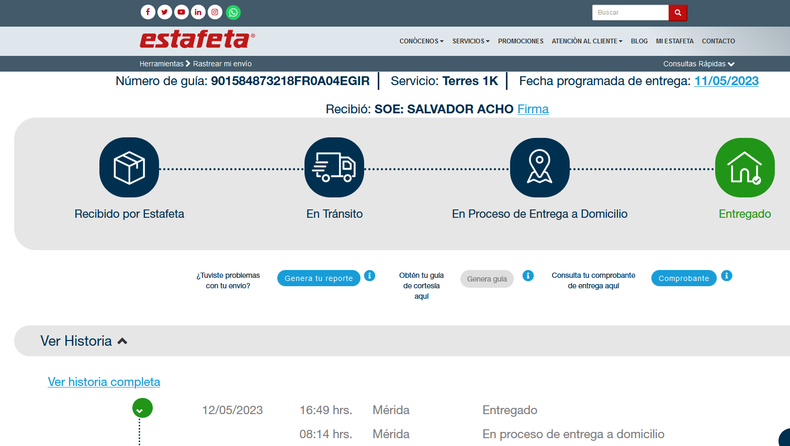This screenshot has width=790, height=446.
Task: Open the YouTube channel icon
Action: pyautogui.click(x=182, y=12)
